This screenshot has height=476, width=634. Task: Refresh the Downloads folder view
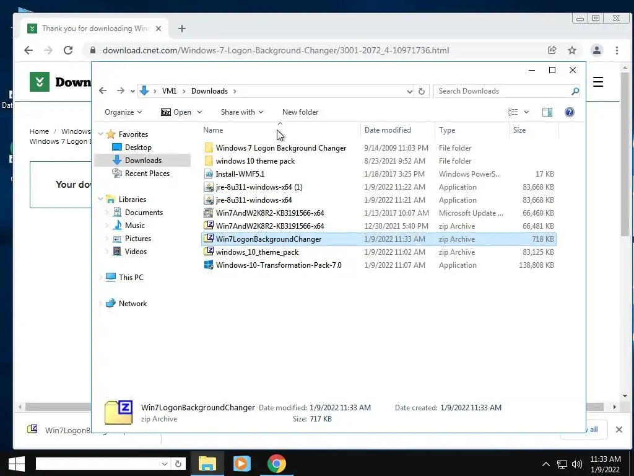[421, 91]
